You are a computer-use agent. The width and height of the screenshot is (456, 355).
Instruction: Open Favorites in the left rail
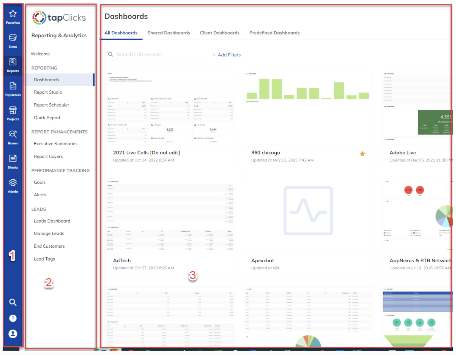(x=13, y=17)
